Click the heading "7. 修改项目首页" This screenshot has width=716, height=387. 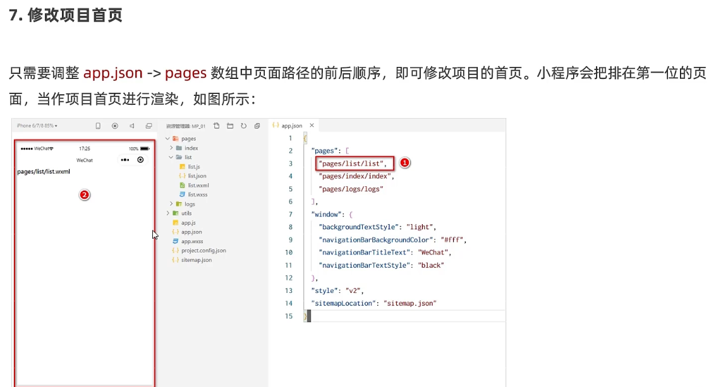66,15
